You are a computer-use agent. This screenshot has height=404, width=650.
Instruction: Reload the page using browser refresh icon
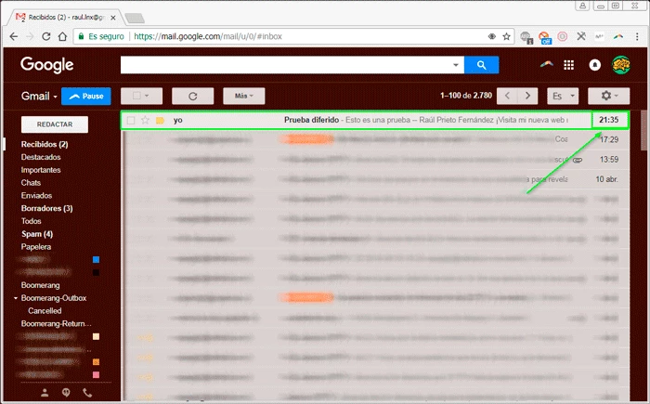pos(46,36)
